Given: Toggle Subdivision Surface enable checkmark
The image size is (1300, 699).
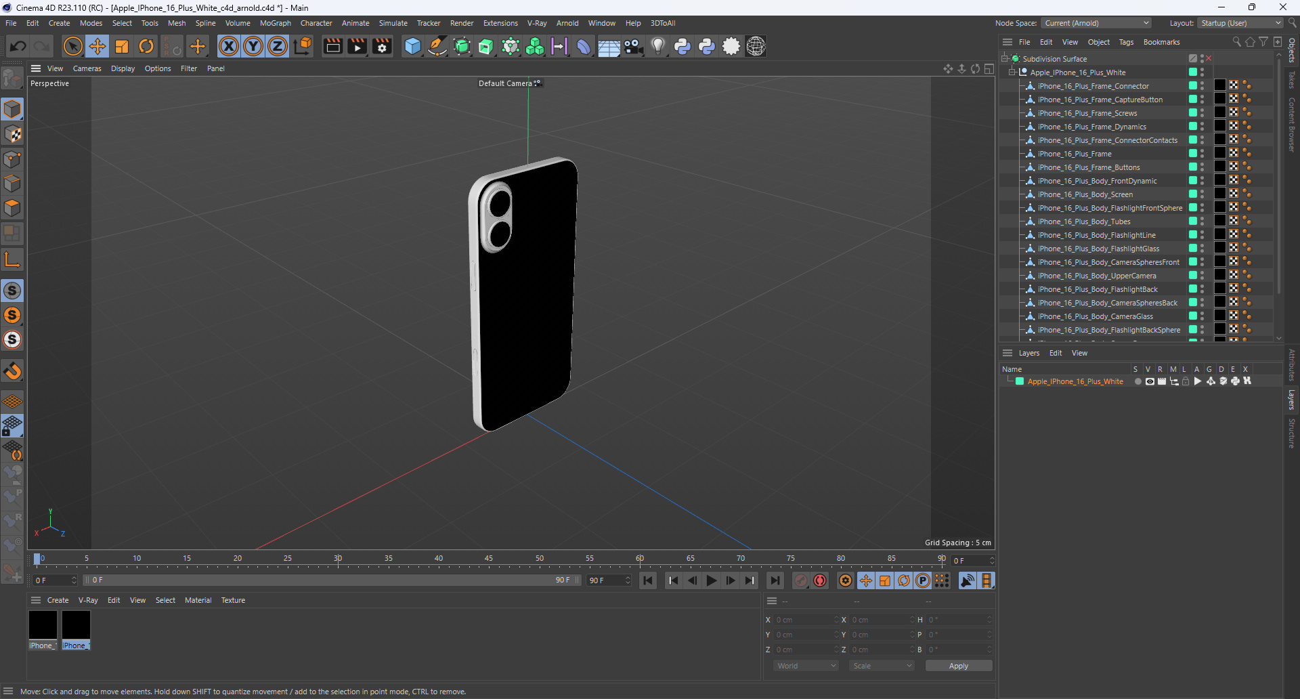Looking at the screenshot, I should [1209, 59].
